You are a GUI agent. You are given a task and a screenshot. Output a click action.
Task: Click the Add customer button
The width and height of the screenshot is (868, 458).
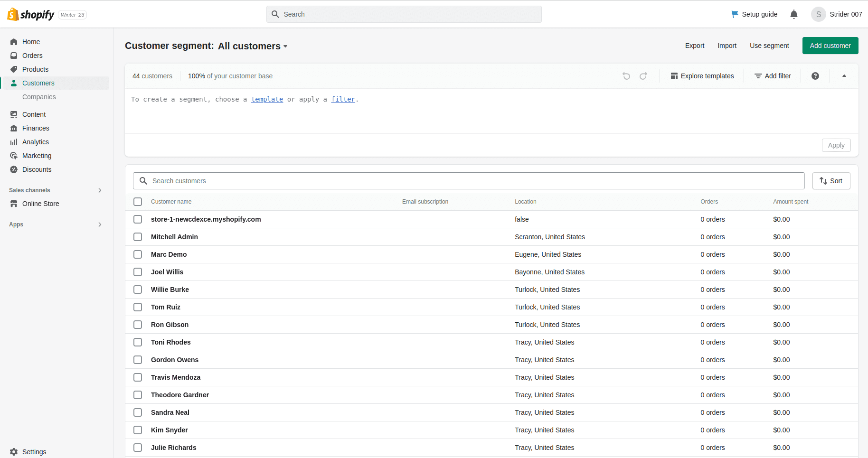tap(830, 46)
